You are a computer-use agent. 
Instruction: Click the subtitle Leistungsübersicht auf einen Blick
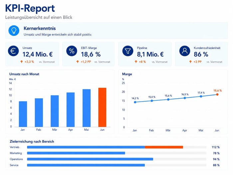coord(39,17)
